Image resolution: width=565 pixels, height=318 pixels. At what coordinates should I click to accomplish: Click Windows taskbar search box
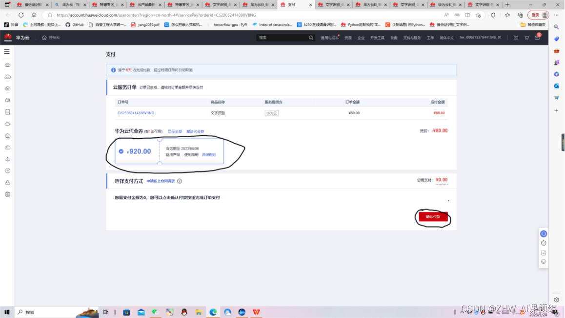[x=57, y=312]
